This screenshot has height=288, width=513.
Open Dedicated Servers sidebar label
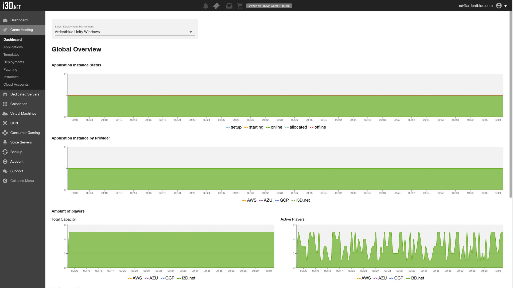[25, 94]
